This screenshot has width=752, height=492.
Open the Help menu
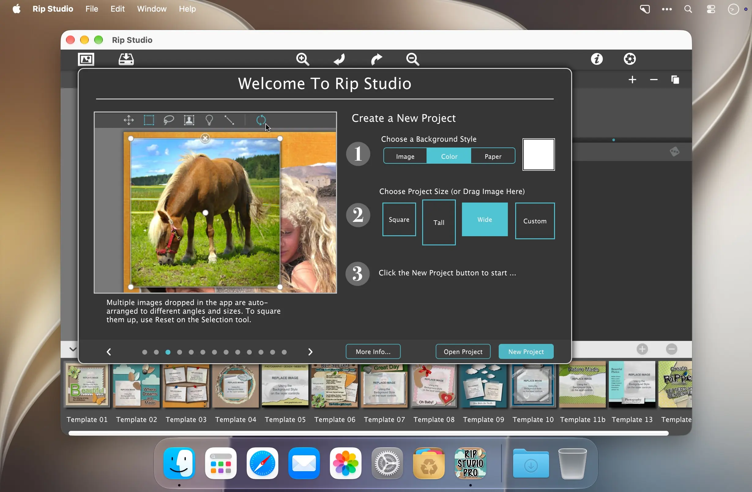[x=187, y=9]
